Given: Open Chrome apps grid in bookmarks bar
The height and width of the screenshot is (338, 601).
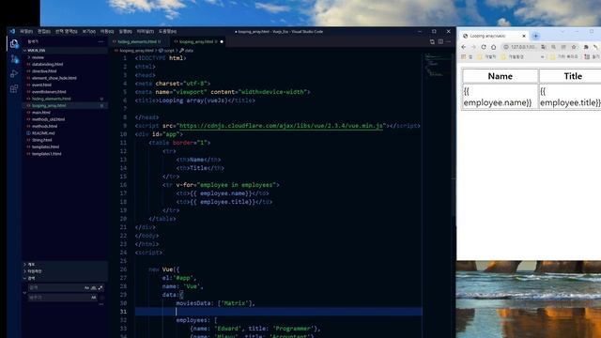Looking at the screenshot, I should point(464,56).
